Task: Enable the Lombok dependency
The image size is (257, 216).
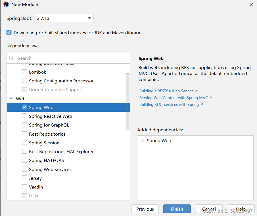Action: click(24, 72)
